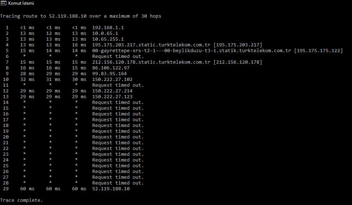Click hop 12 address 150.222.27.214

point(112,91)
